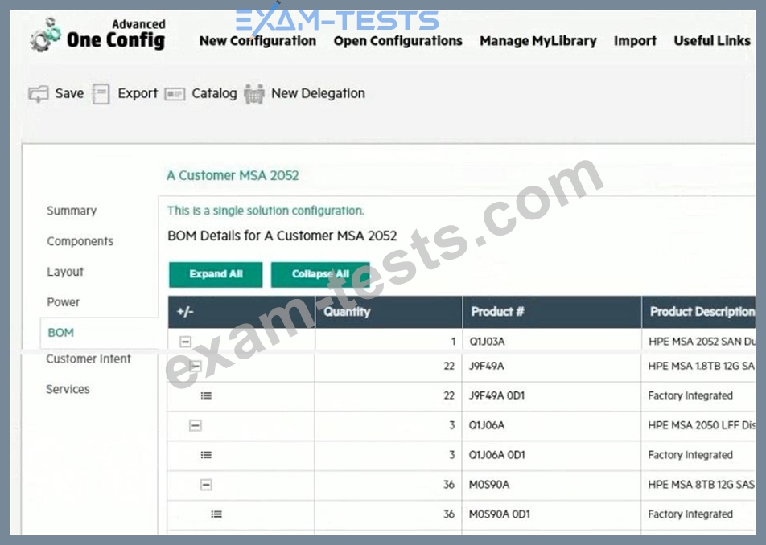Image resolution: width=766 pixels, height=545 pixels.
Task: Click the single solution configuration notice
Action: 266,211
